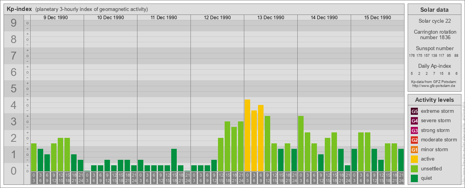
Task: Click the Kp scale number 5
Action: tap(14, 89)
